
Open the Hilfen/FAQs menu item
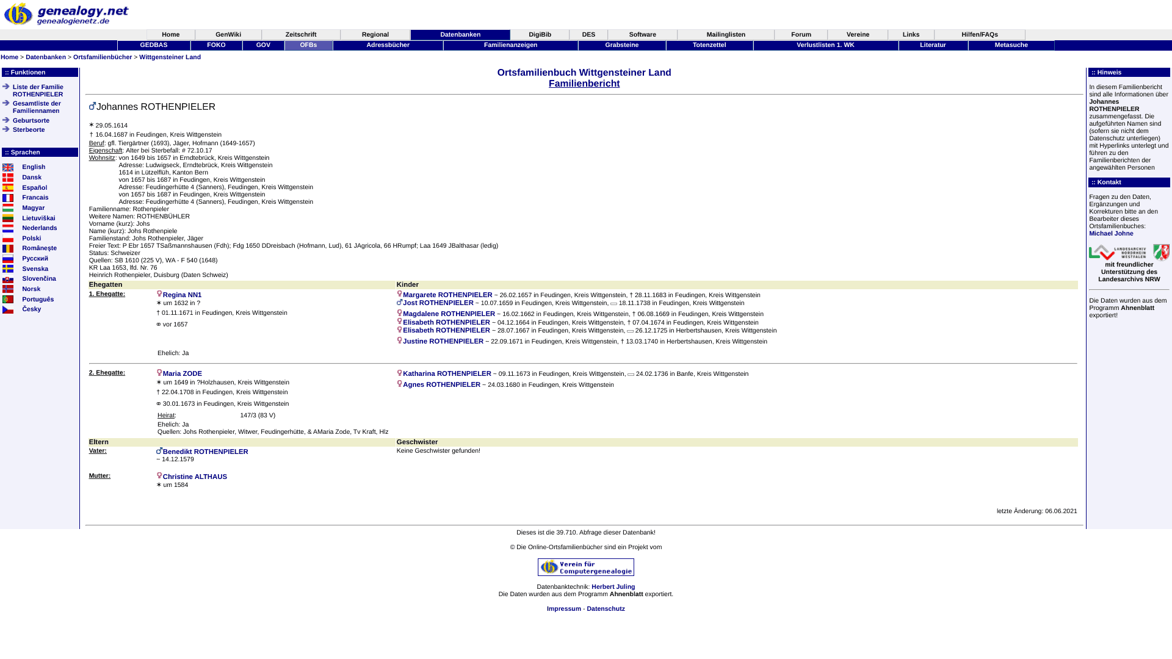pyautogui.click(x=980, y=35)
